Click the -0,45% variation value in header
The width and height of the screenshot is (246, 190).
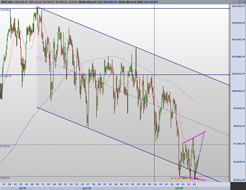(73, 2)
